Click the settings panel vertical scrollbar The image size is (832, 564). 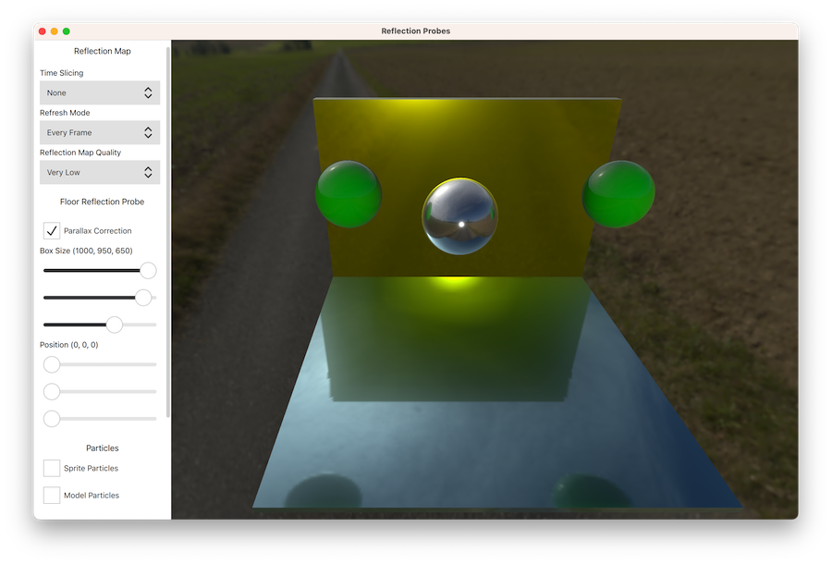[x=167, y=231]
